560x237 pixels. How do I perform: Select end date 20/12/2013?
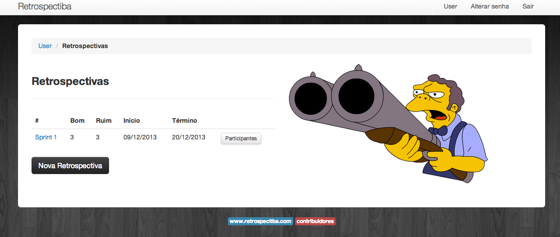click(189, 137)
